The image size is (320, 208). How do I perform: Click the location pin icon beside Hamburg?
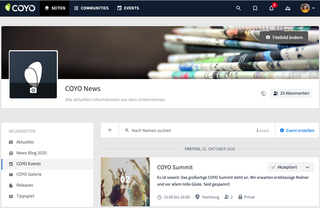[197, 197]
